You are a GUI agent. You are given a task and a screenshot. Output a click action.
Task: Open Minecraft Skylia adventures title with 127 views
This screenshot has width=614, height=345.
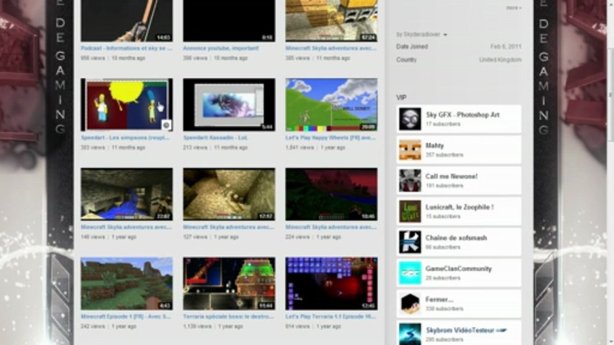(229, 227)
